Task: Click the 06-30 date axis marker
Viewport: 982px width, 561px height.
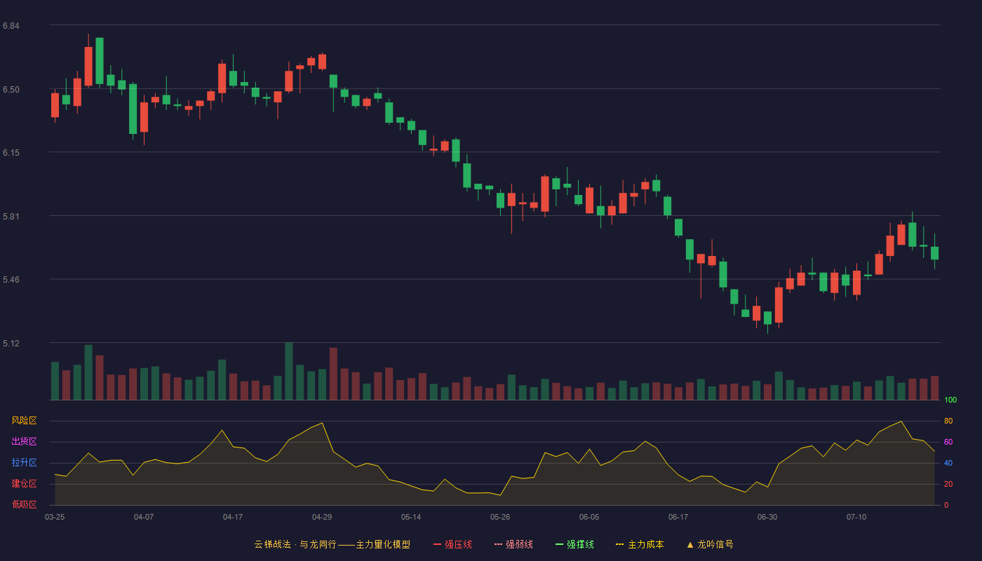Action: pyautogui.click(x=767, y=517)
